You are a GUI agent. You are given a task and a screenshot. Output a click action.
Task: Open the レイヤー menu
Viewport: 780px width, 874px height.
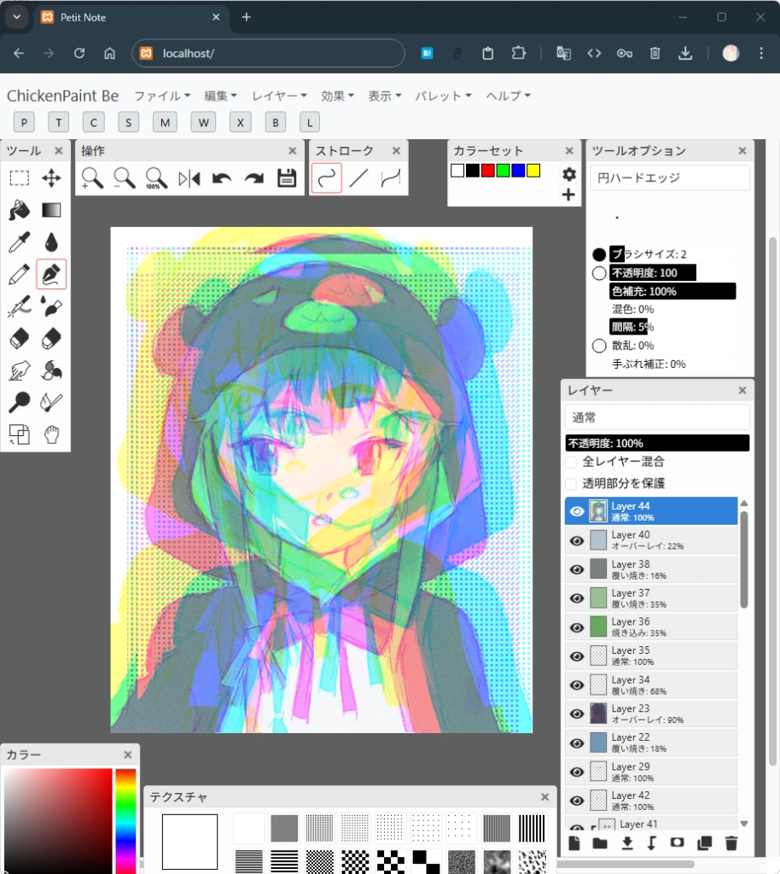click(280, 96)
